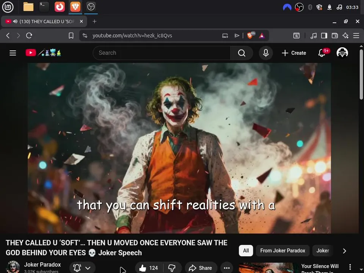Click the NordVPN tray icon
Image resolution: width=364 pixels, height=273 pixels.
(x=287, y=7)
